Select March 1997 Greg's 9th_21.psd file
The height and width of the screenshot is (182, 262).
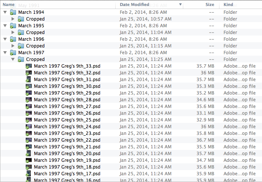(x=67, y=147)
